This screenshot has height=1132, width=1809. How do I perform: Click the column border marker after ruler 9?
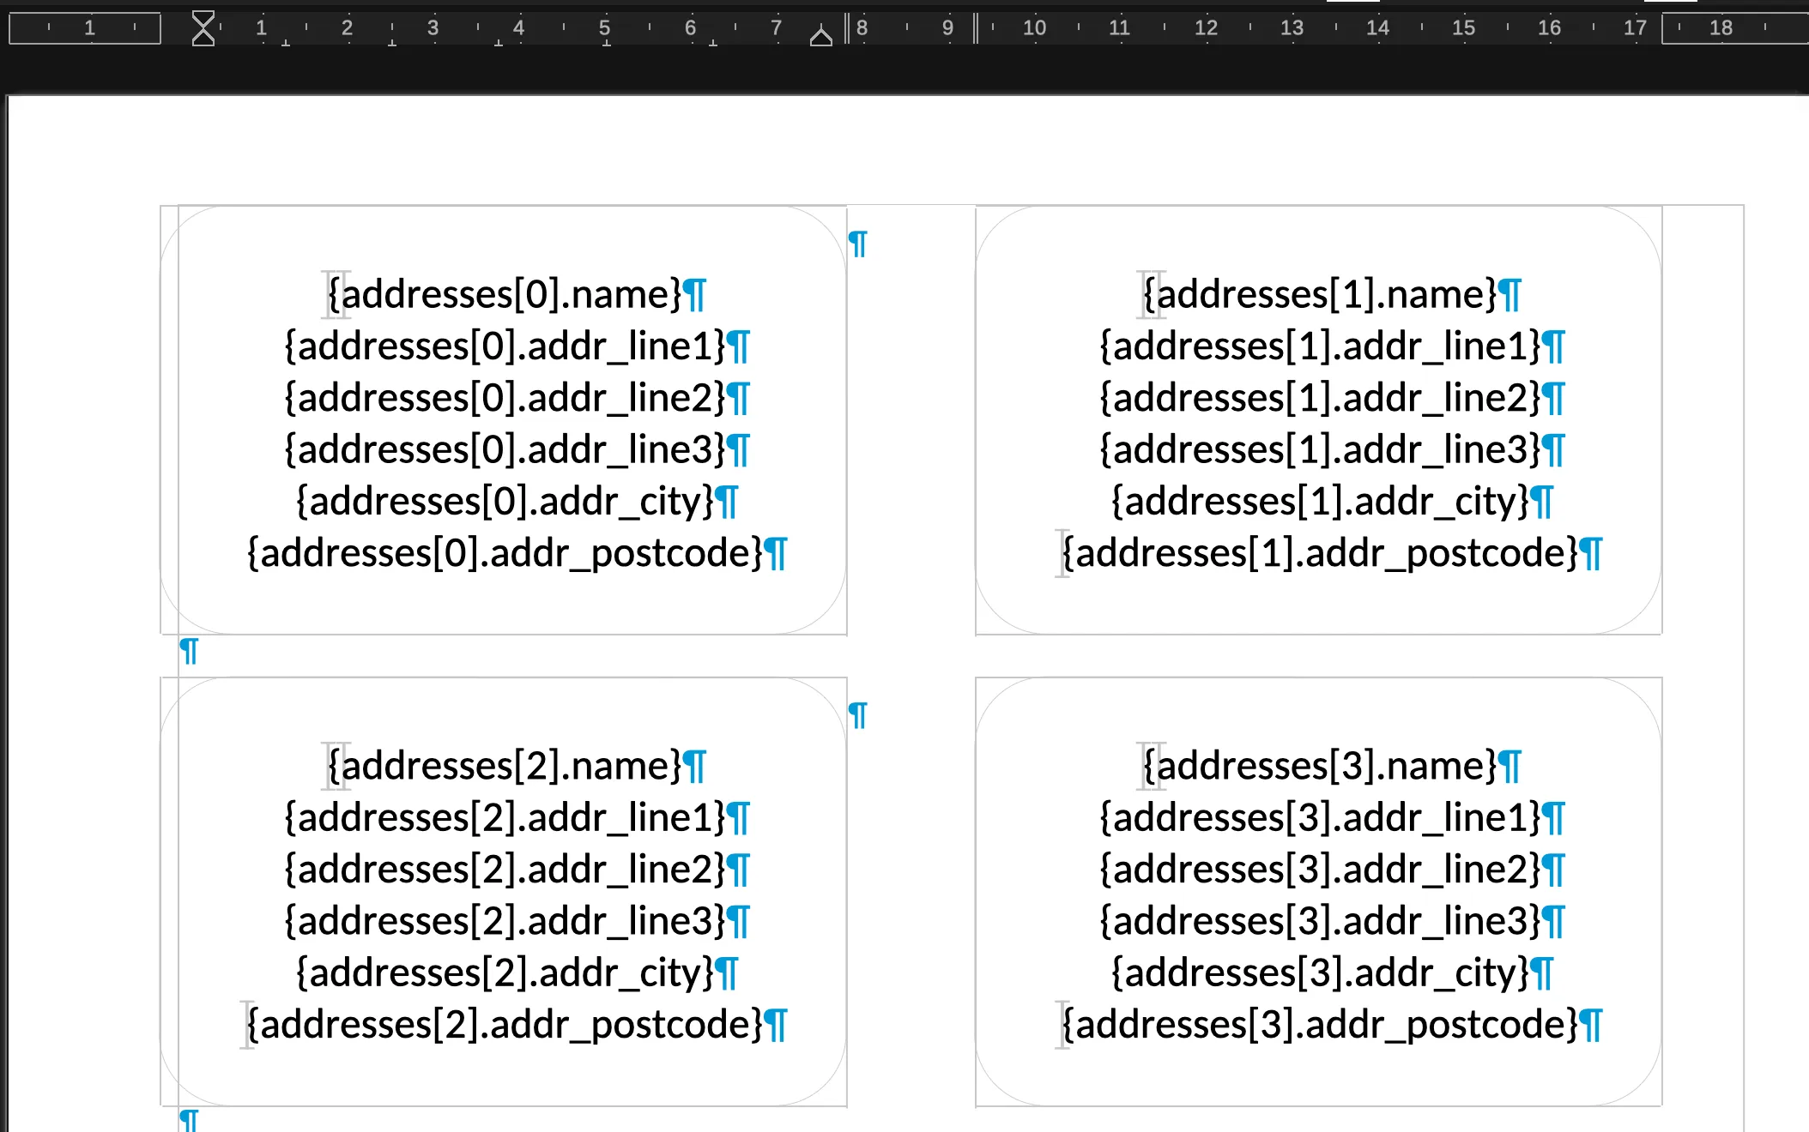click(976, 27)
